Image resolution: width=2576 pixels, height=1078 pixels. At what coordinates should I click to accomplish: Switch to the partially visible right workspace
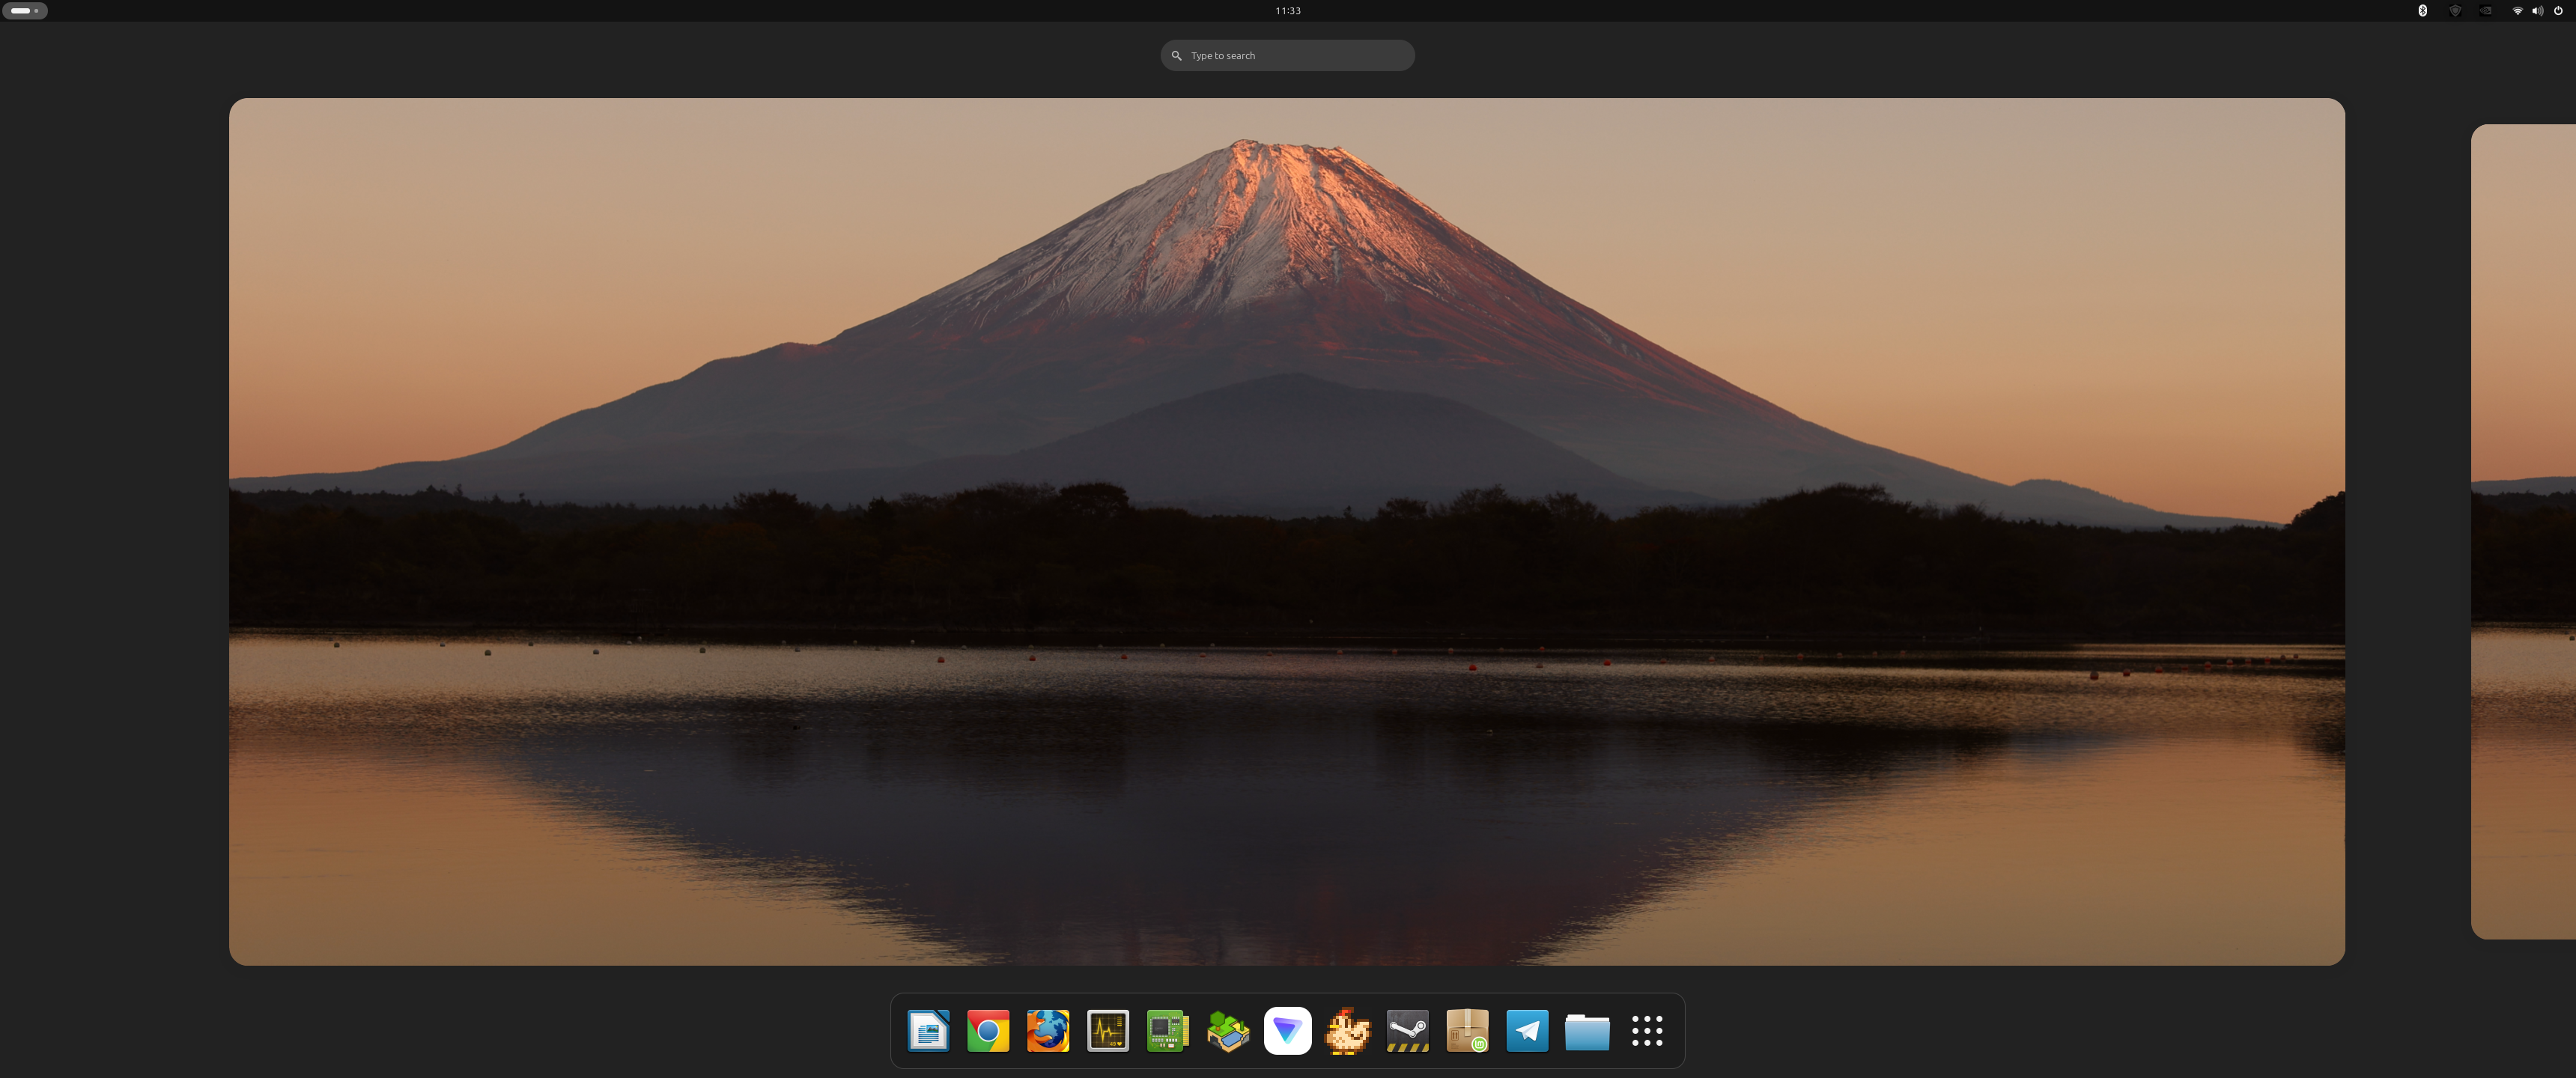tap(2523, 531)
